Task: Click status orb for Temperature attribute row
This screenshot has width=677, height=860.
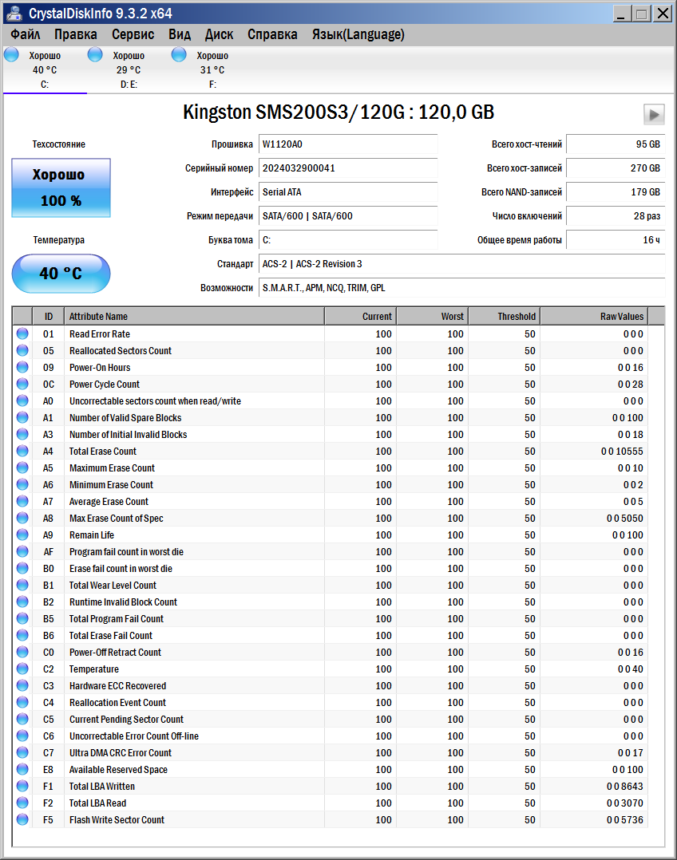Action: [x=22, y=669]
